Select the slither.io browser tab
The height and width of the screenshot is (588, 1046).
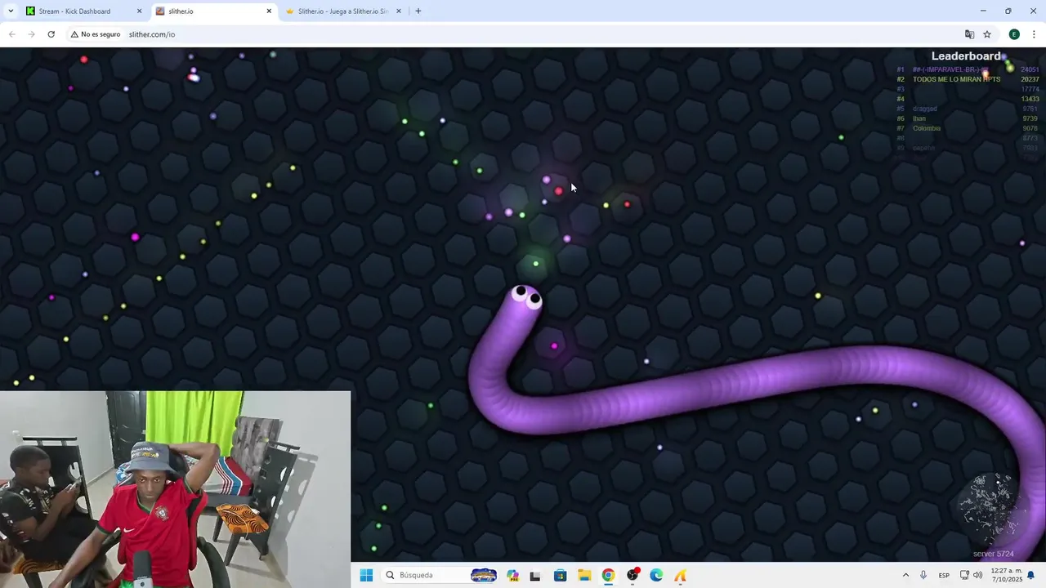[x=212, y=11]
